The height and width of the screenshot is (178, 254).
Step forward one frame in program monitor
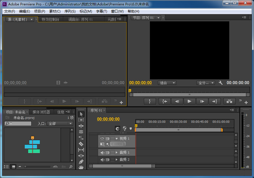coord(202,102)
